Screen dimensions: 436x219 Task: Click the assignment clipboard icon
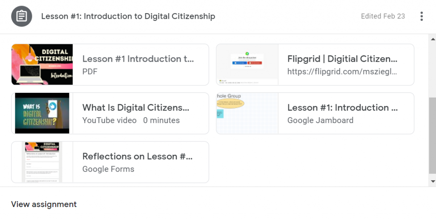tap(21, 16)
